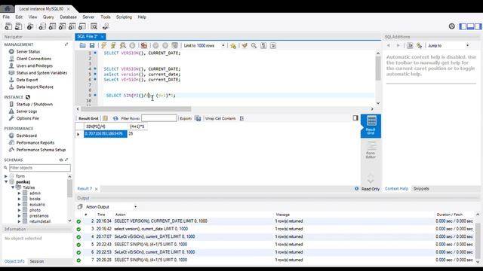Focus the Filter Rows input field
Image resolution: width=483 pixels, height=271 pixels.
[x=159, y=118]
